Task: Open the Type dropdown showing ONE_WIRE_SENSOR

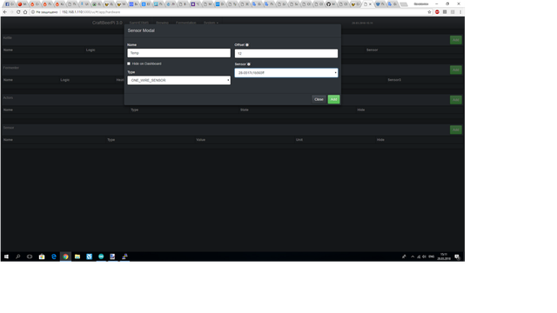Action: (178, 80)
